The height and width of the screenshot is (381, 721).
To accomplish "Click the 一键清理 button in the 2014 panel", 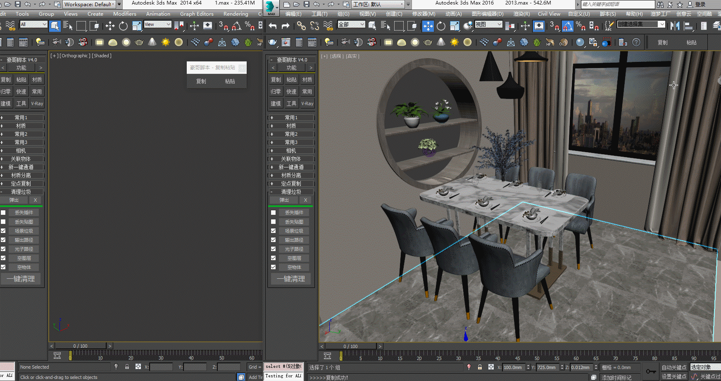I will 21,279.
